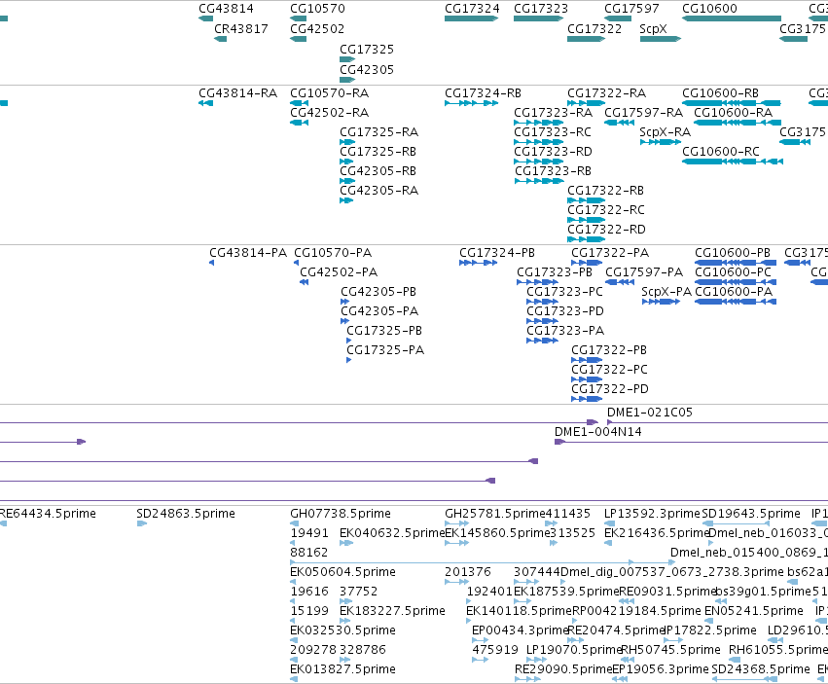Select EST EK050604.5prime
The image size is (828, 684).
(x=342, y=572)
